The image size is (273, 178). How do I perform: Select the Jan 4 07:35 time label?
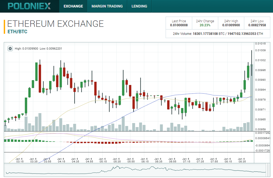click(x=200, y=160)
